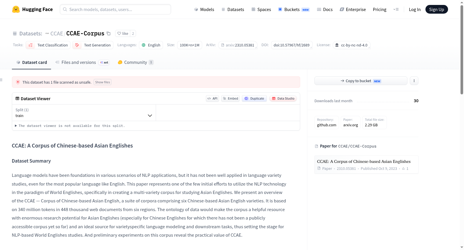Click the English language globe icon
464x250 pixels.
pos(144,45)
